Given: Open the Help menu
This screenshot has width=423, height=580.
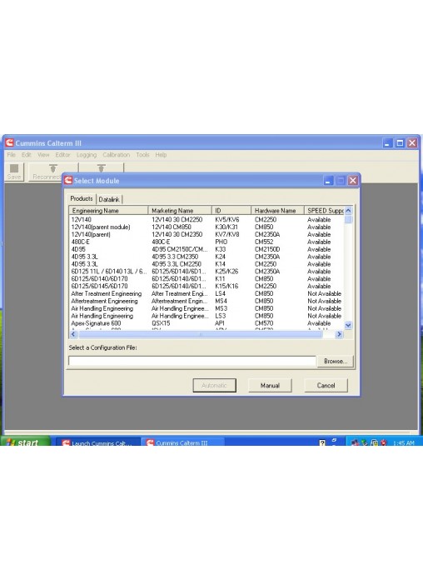Looking at the screenshot, I should [161, 155].
